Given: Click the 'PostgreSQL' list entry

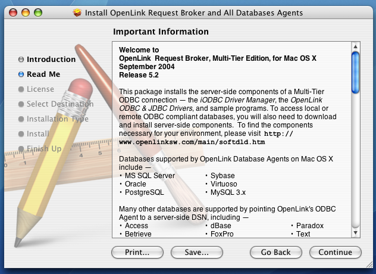Looking at the screenshot, I should [145, 192].
